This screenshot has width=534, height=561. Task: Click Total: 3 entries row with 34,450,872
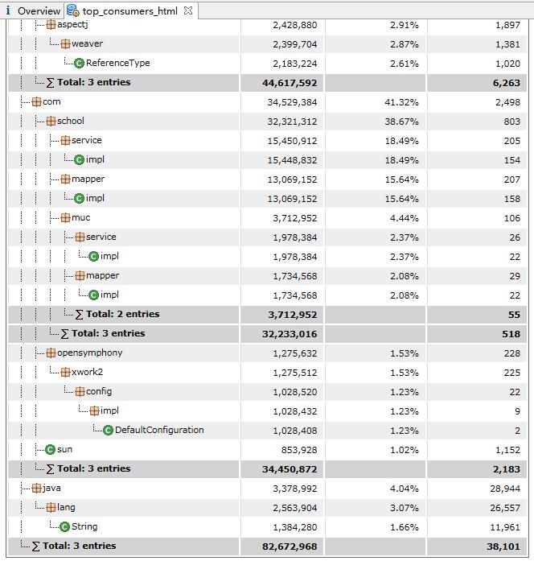click(267, 469)
